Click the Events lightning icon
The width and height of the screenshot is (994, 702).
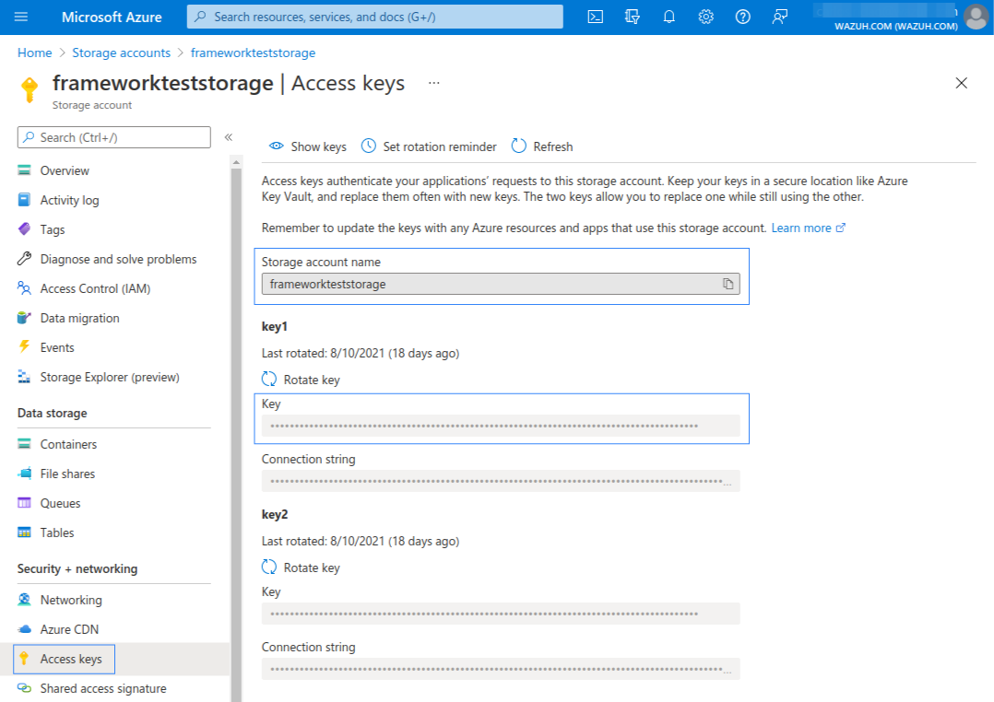(24, 346)
